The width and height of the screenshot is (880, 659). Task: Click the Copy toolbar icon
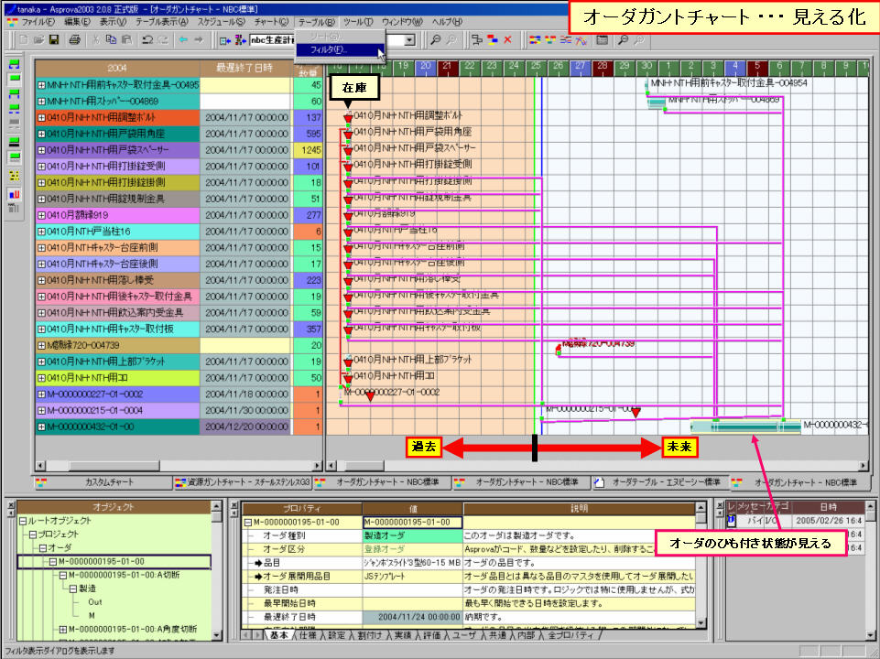(111, 40)
